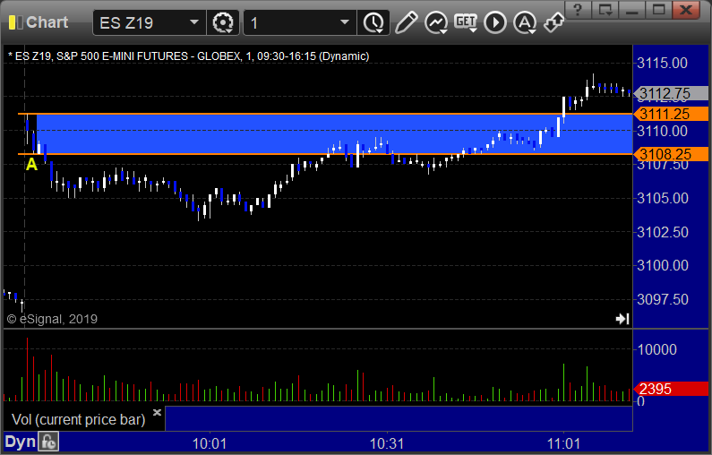Open the time template clock icon
The image size is (712, 455).
pos(373,22)
